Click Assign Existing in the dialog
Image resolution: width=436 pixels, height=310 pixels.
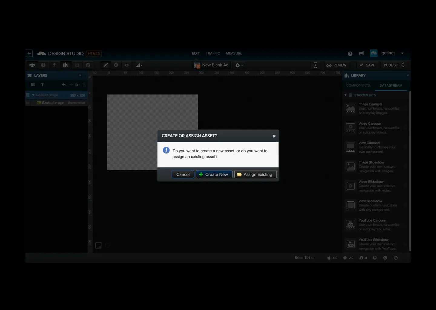pyautogui.click(x=255, y=174)
